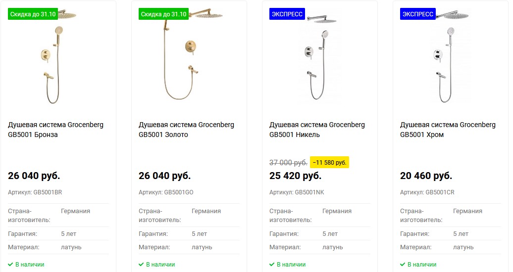Viewport: 513px width, 272px height.
Task: Open the chrome Grocenberg GB5001 product image
Action: 450,59
